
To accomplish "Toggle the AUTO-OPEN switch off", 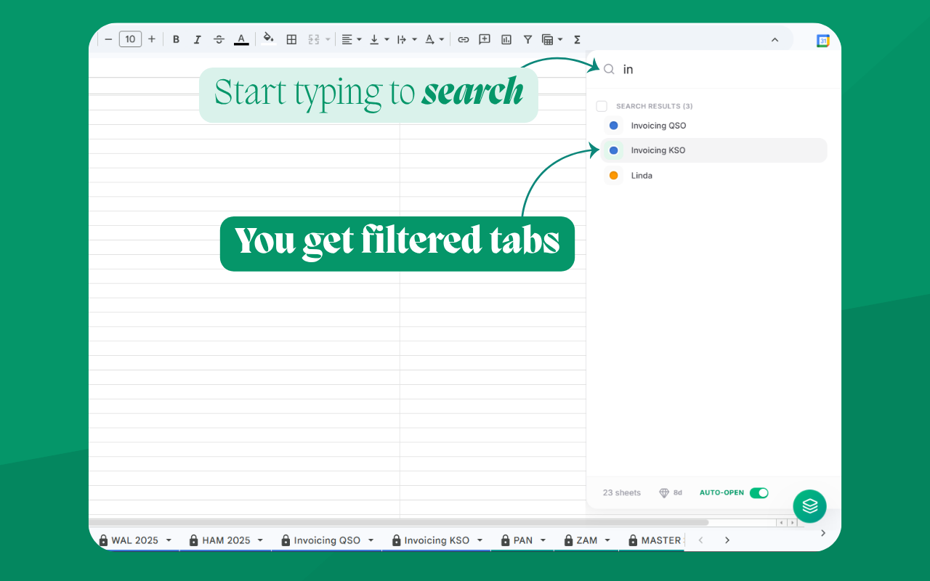I will [x=759, y=492].
